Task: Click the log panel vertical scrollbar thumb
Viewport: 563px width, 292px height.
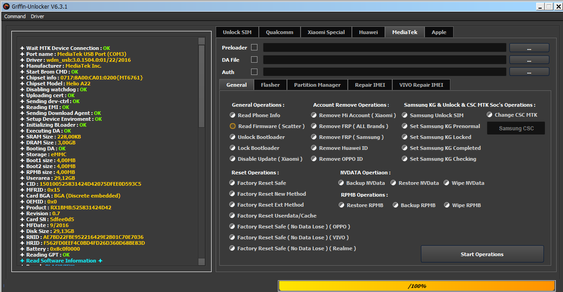Action: (x=202, y=86)
